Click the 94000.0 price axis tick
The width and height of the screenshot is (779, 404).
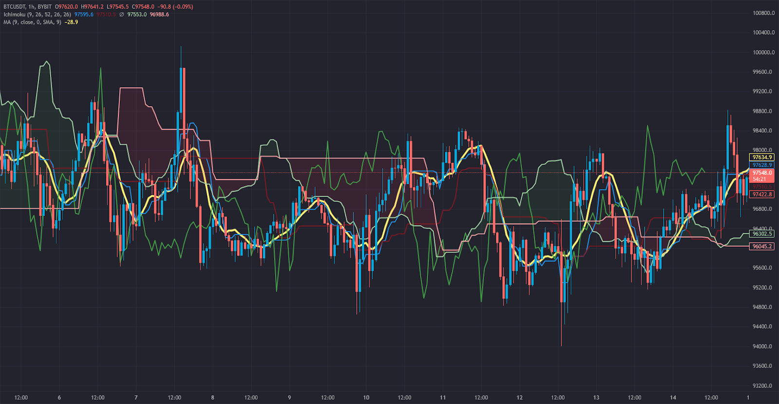click(x=763, y=346)
